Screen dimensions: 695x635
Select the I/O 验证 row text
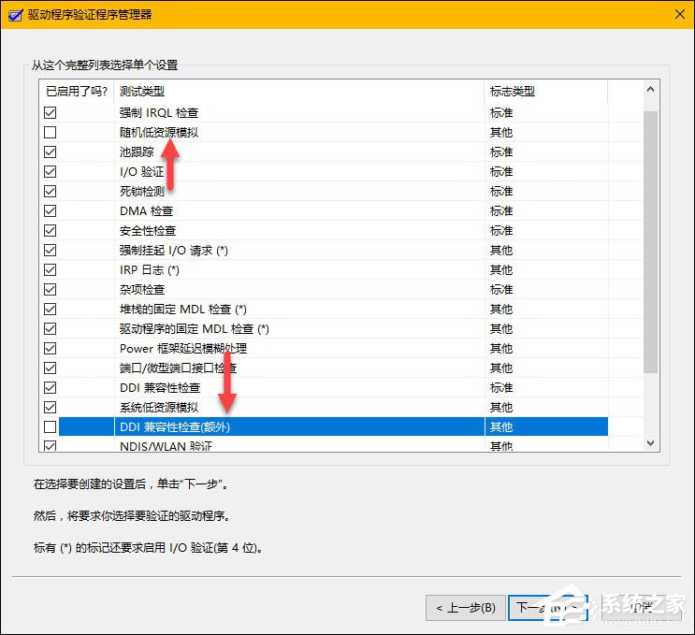point(142,171)
